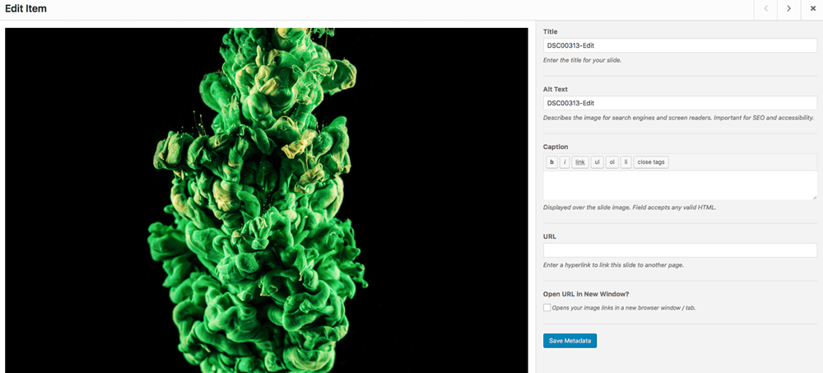Click the 'URL' field label
Screen dimensions: 823x373
tap(550, 236)
